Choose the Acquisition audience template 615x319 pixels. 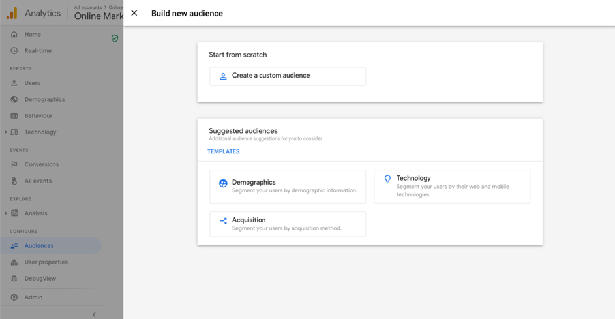point(287,224)
